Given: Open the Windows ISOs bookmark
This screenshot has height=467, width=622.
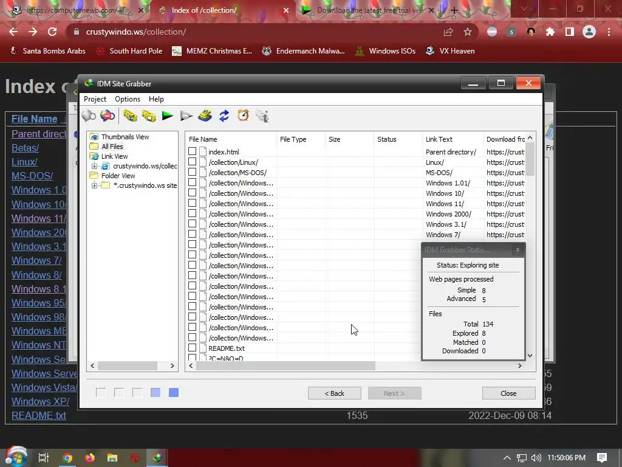Looking at the screenshot, I should [x=384, y=51].
